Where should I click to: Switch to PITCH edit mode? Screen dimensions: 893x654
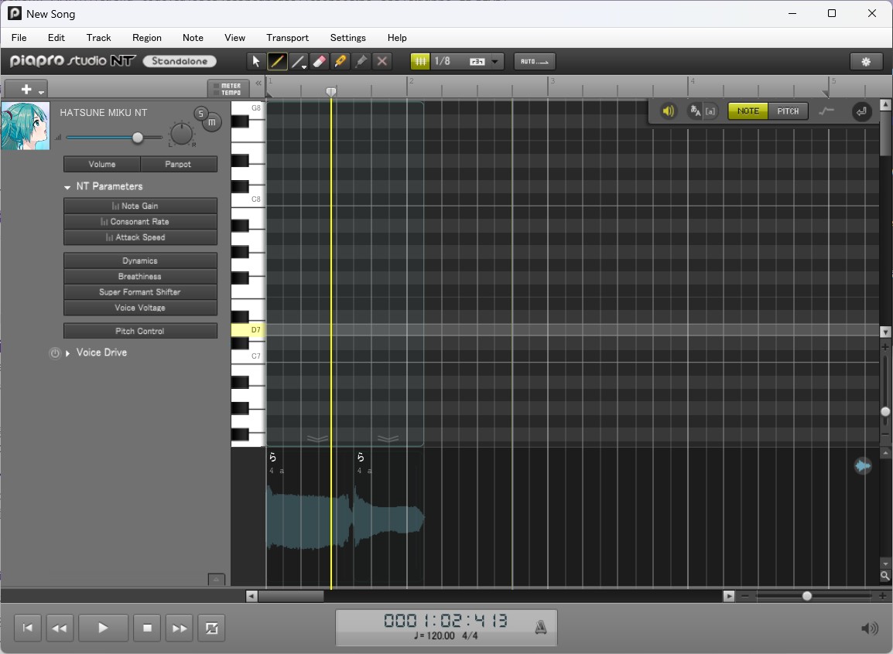tap(788, 111)
